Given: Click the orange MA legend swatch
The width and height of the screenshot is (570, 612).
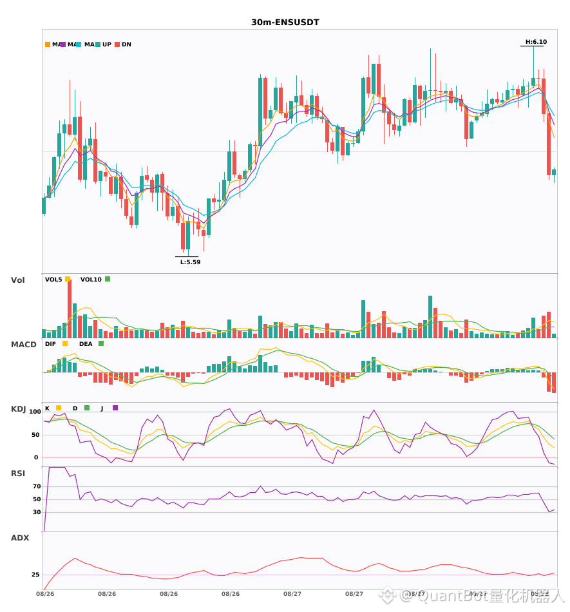Looking at the screenshot, I should (48, 44).
